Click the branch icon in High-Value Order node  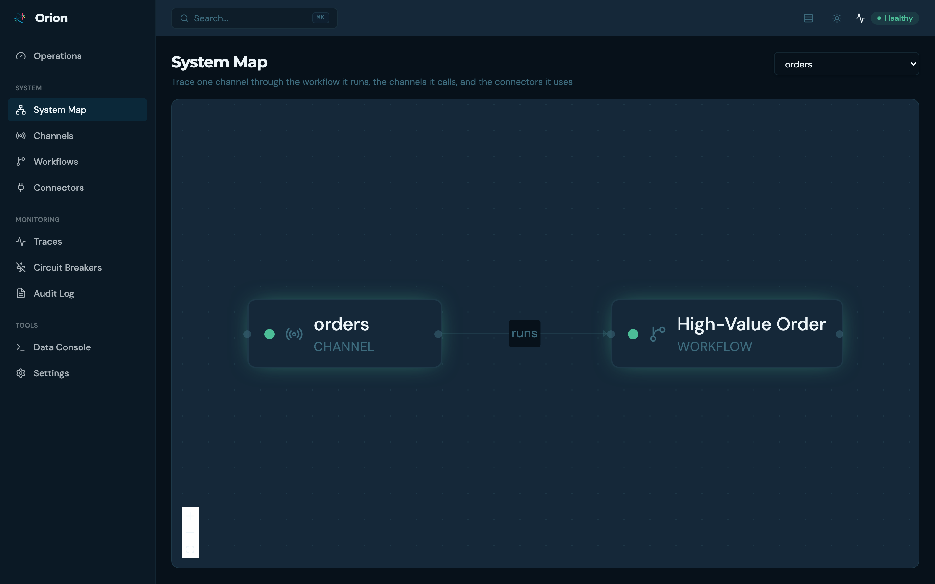click(x=658, y=334)
